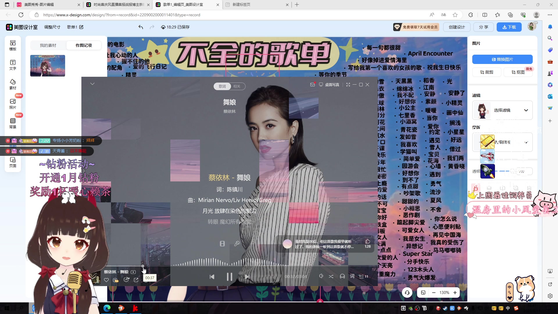The width and height of the screenshot is (558, 314).
Task: Open a new browser tab
Action: tap(297, 5)
